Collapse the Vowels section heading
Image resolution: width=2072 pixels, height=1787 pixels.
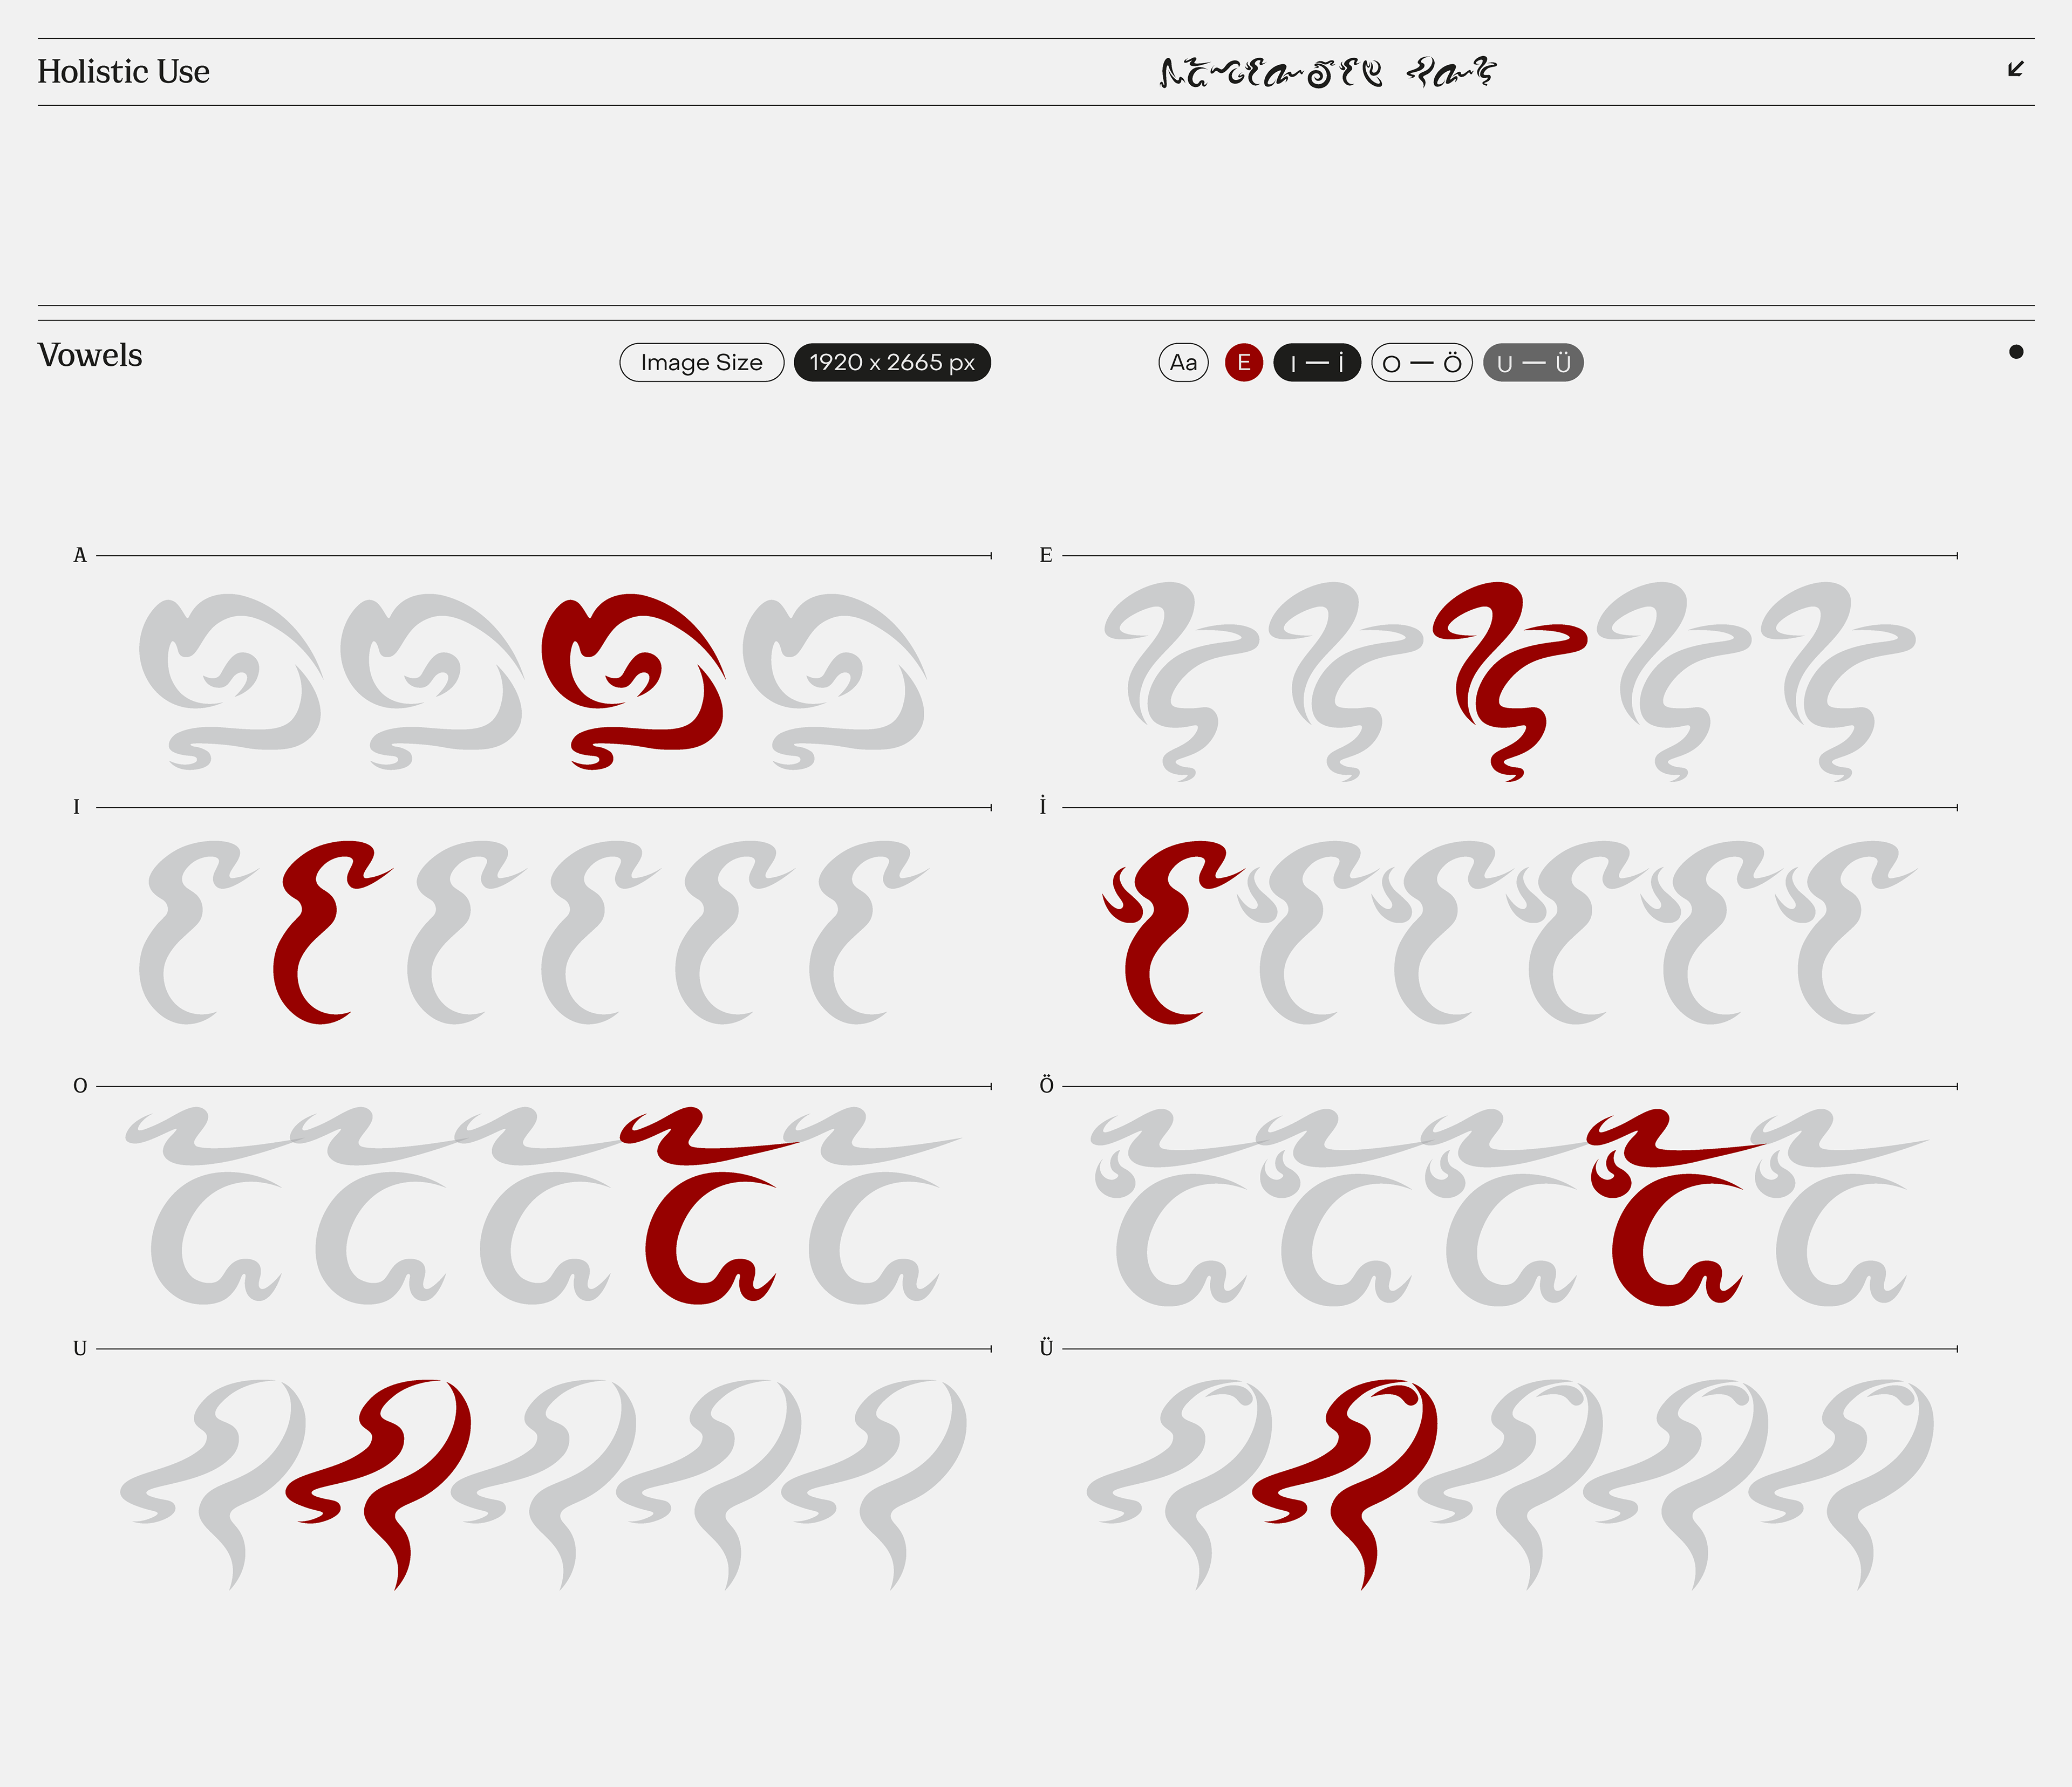pyautogui.click(x=90, y=355)
